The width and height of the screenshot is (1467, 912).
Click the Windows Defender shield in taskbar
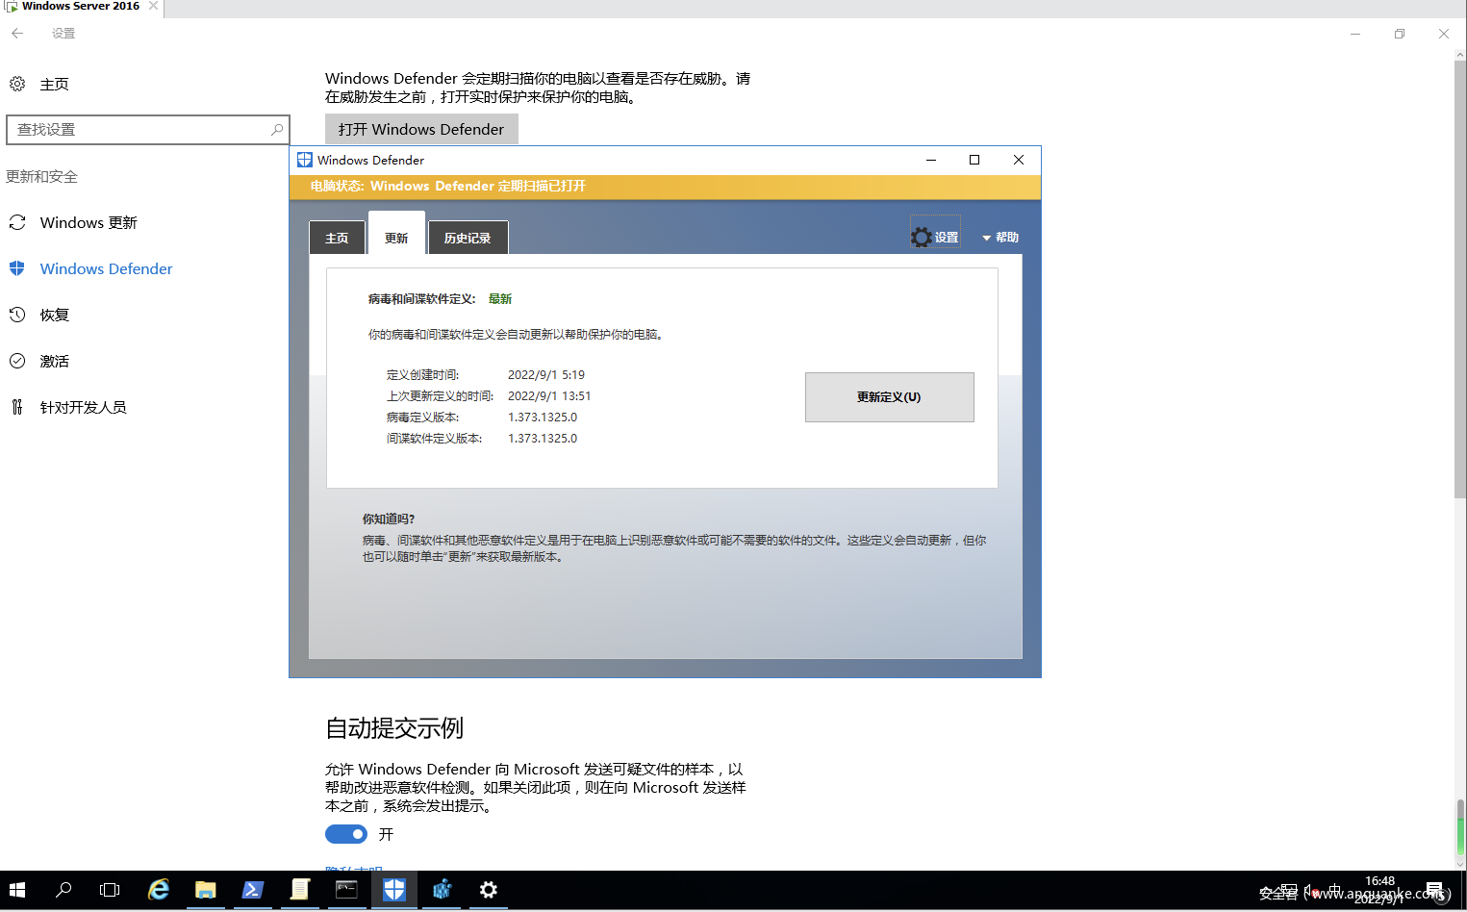394,890
